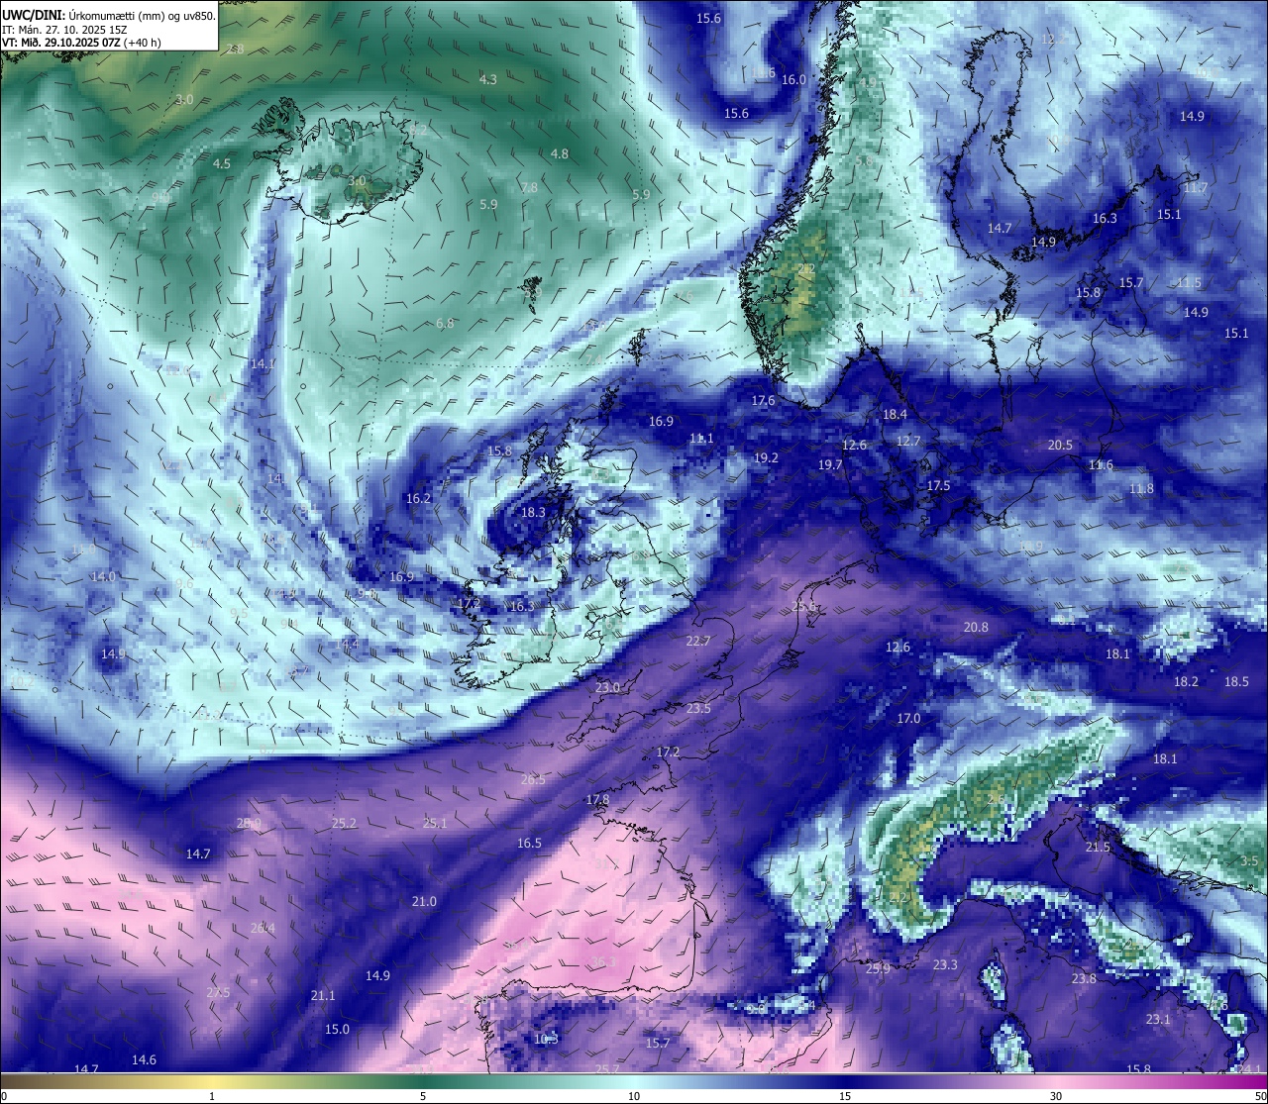Click the 21.0 value label
The image size is (1268, 1104).
424,901
